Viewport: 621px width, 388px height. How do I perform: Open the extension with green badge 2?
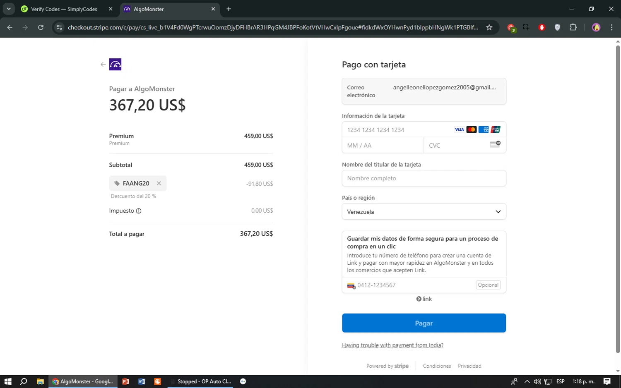511,28
